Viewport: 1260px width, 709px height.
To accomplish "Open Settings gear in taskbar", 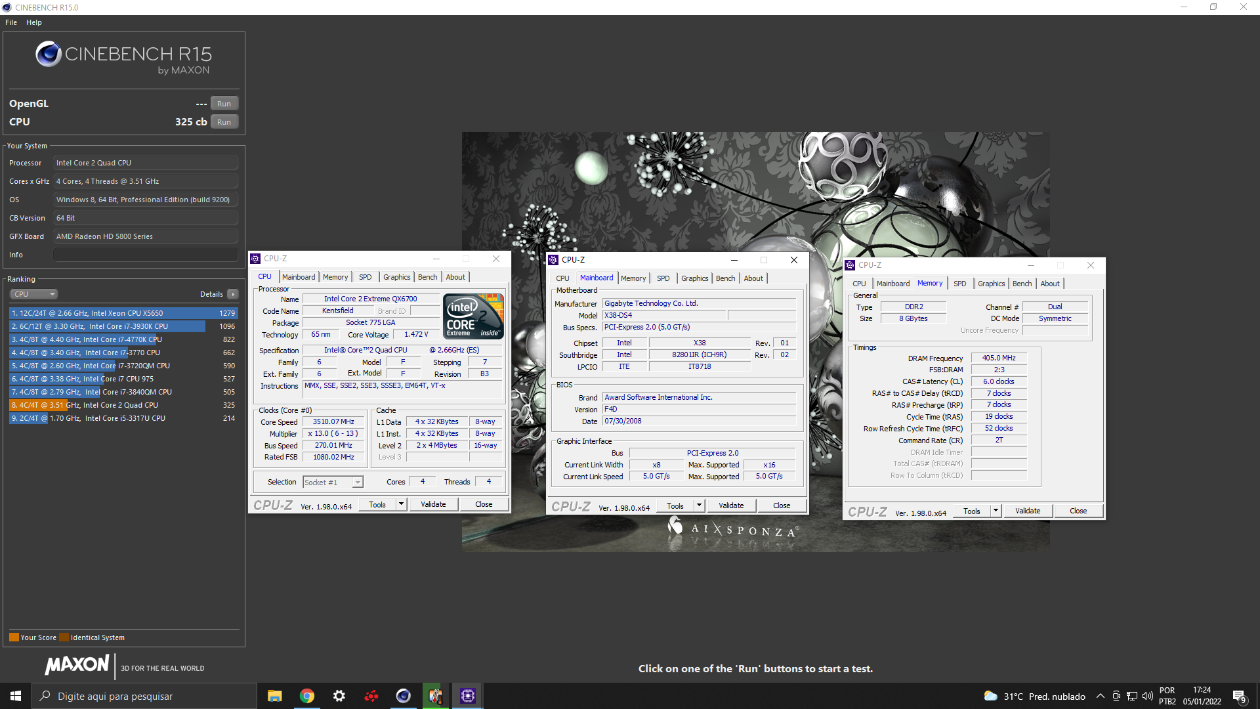I will (x=339, y=696).
